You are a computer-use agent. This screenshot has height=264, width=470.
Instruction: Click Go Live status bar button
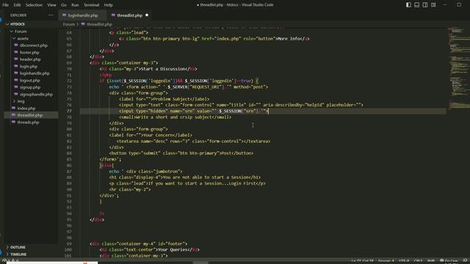point(449,261)
